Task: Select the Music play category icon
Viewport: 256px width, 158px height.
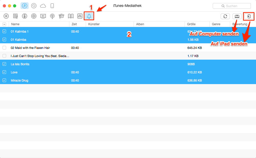Action: tap(6, 16)
